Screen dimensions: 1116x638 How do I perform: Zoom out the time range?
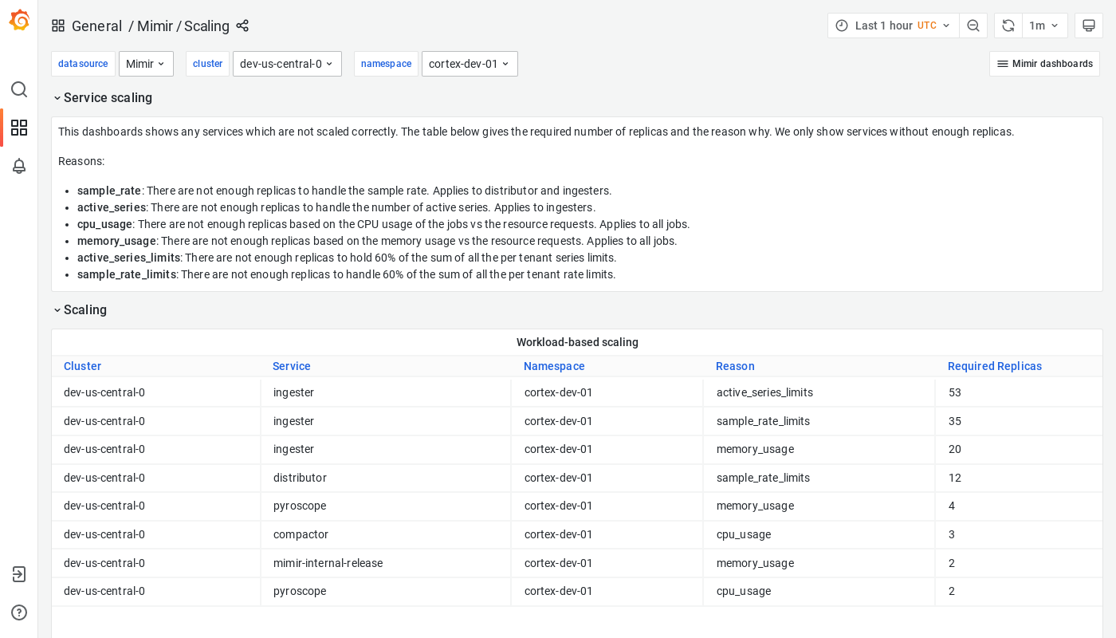click(973, 25)
